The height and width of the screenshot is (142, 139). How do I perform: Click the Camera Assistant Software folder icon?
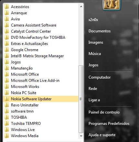pos(6,25)
